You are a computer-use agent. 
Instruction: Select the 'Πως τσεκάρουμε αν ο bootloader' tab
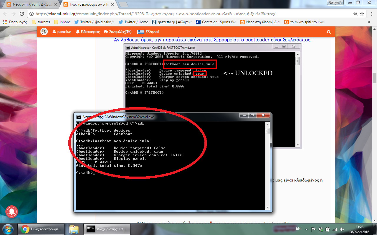[88, 4]
